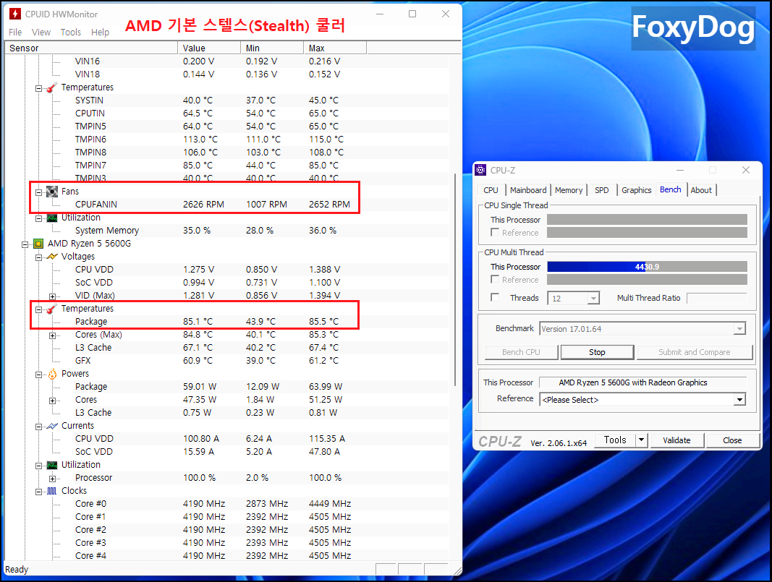Open the Help menu in HWMonitor
772x582 pixels.
pos(100,32)
